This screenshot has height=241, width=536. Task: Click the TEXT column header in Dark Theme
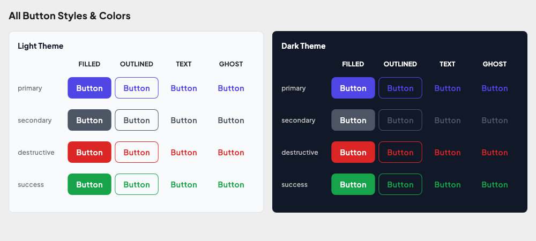click(448, 64)
